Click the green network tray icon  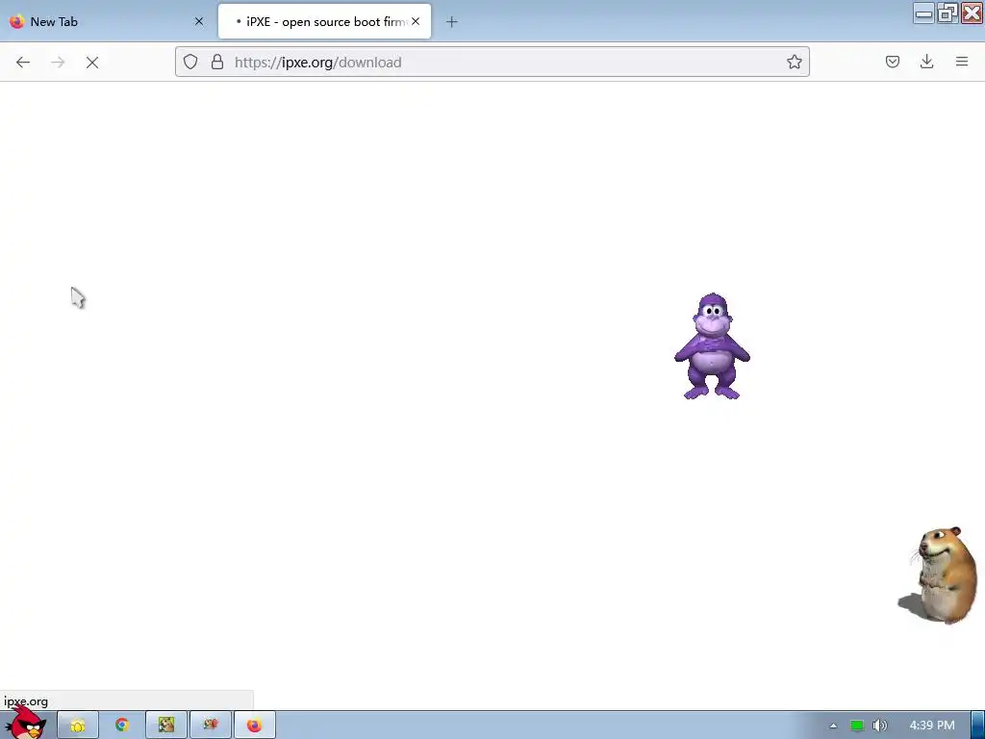pos(857,726)
